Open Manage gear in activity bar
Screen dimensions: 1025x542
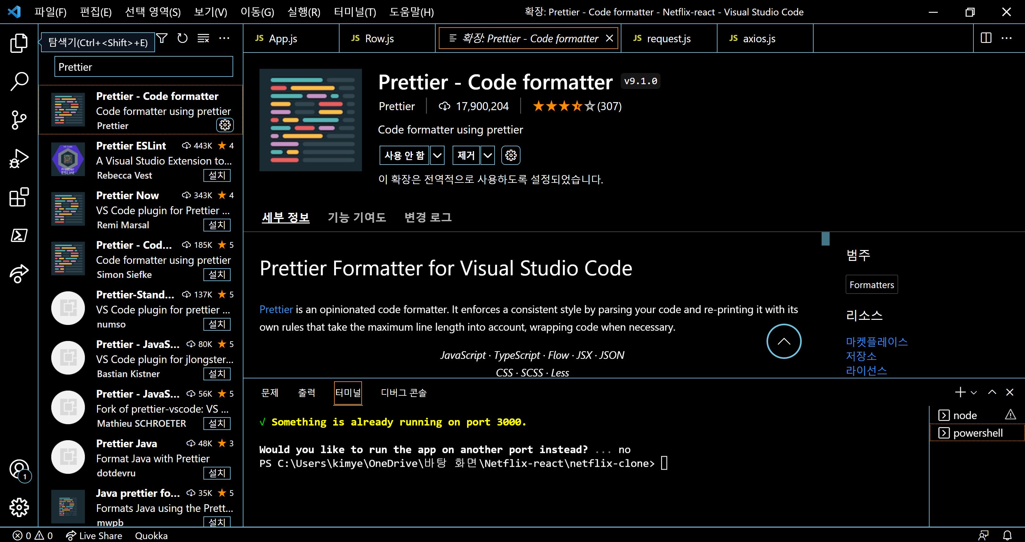(x=19, y=507)
